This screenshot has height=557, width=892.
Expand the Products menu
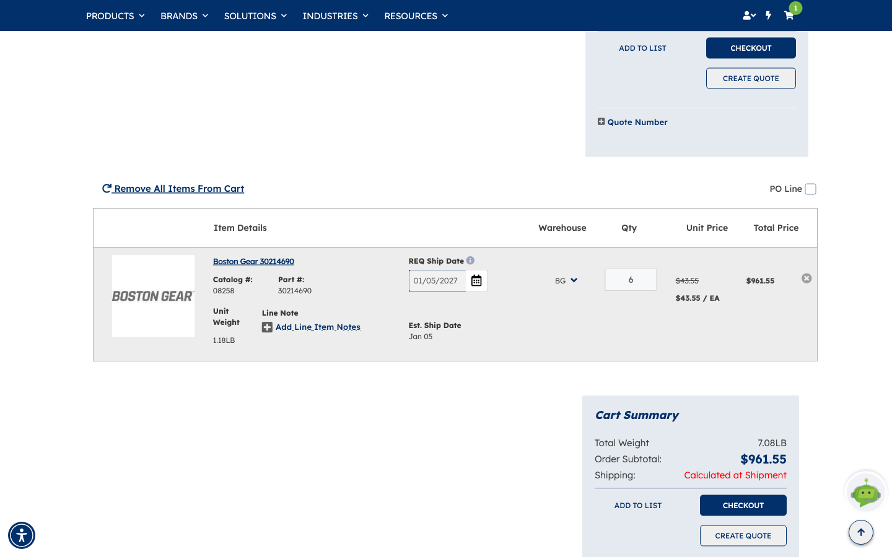coord(115,15)
